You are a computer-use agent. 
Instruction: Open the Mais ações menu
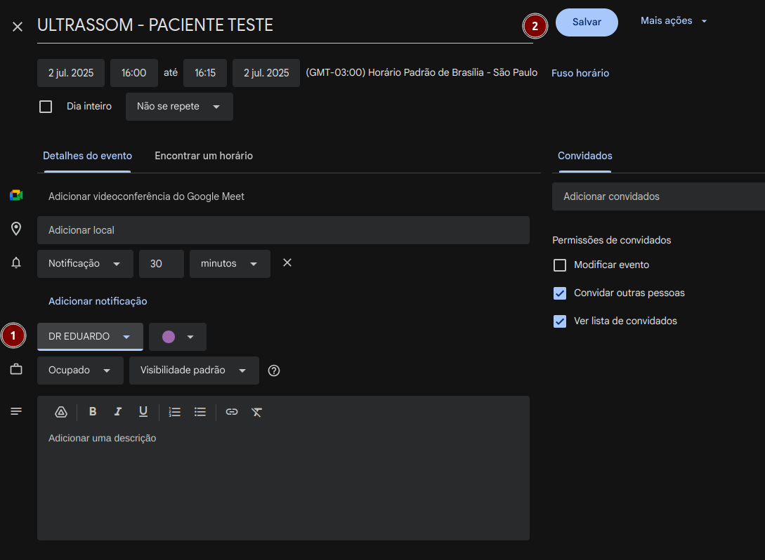click(x=673, y=21)
